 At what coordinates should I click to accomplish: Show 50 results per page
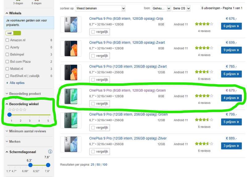(98, 165)
